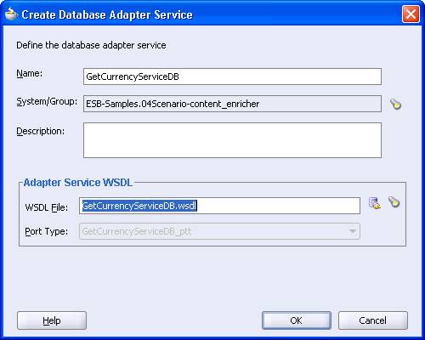Open the Port Type dropdown
Viewport: 425px width, 340px height.
(219, 231)
